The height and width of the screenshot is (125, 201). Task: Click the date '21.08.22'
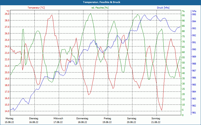156,122
